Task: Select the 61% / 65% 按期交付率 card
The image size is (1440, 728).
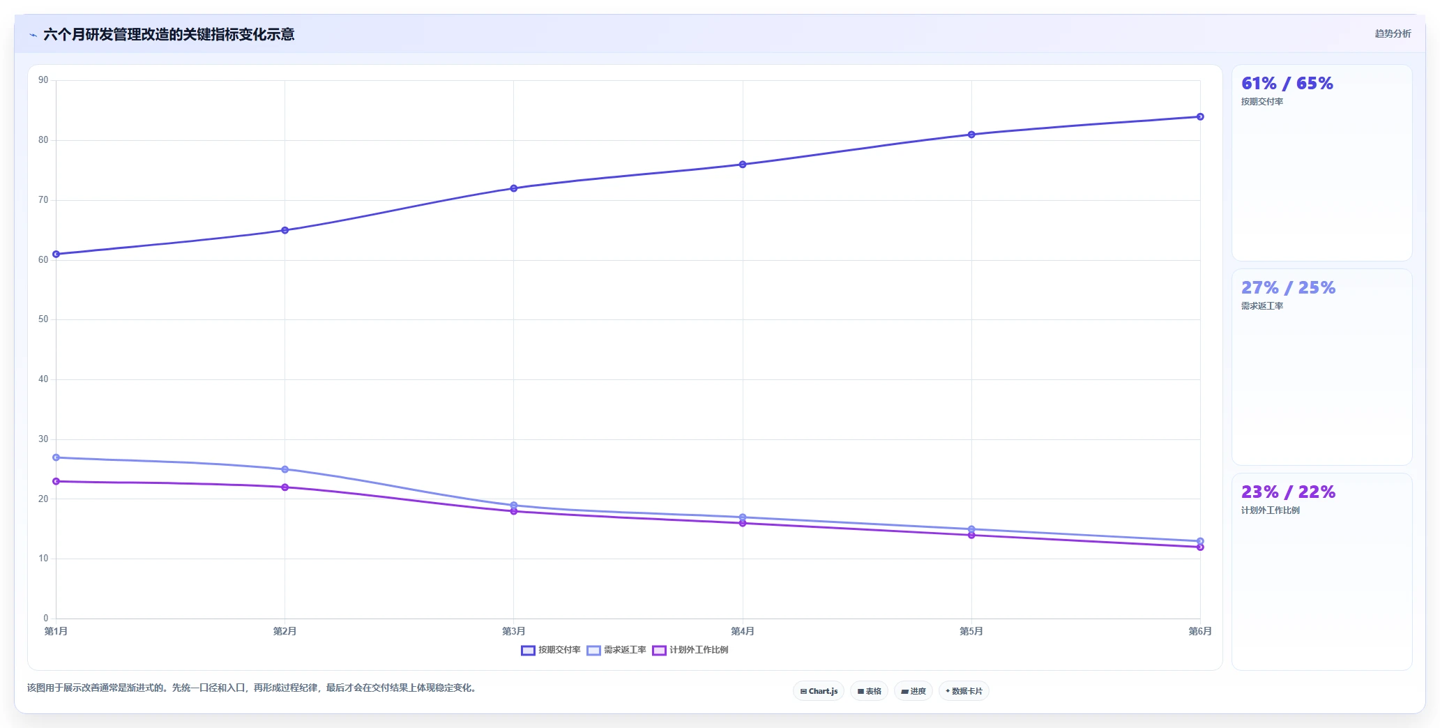Action: (x=1321, y=163)
